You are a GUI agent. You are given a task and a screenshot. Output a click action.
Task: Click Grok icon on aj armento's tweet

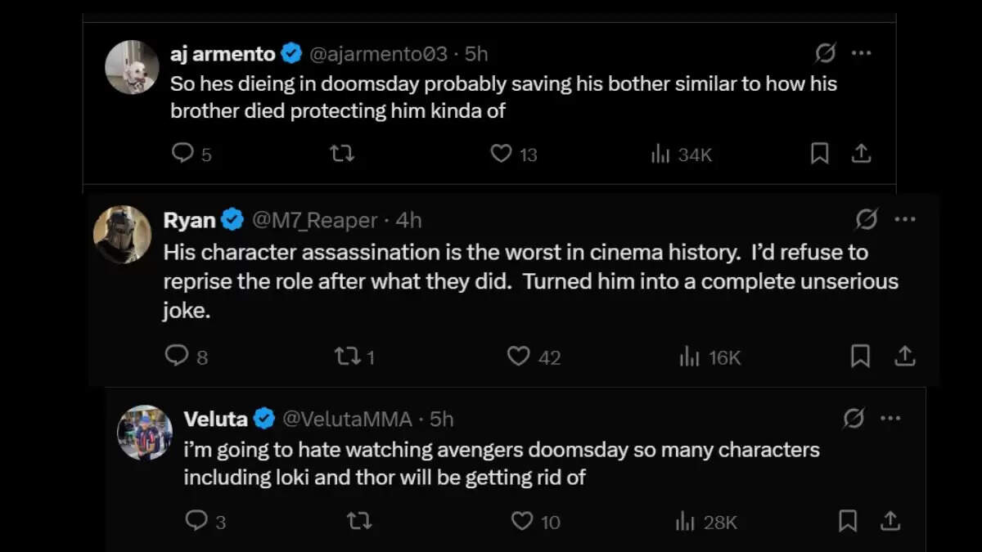(x=826, y=54)
